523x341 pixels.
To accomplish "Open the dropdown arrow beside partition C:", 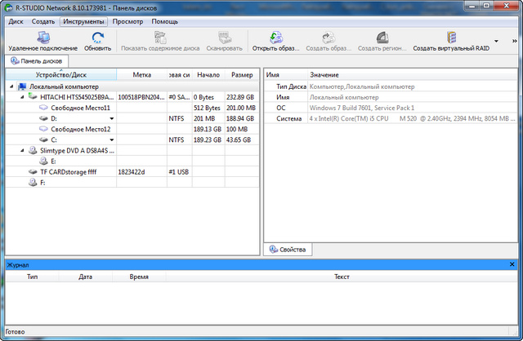I will [x=111, y=139].
